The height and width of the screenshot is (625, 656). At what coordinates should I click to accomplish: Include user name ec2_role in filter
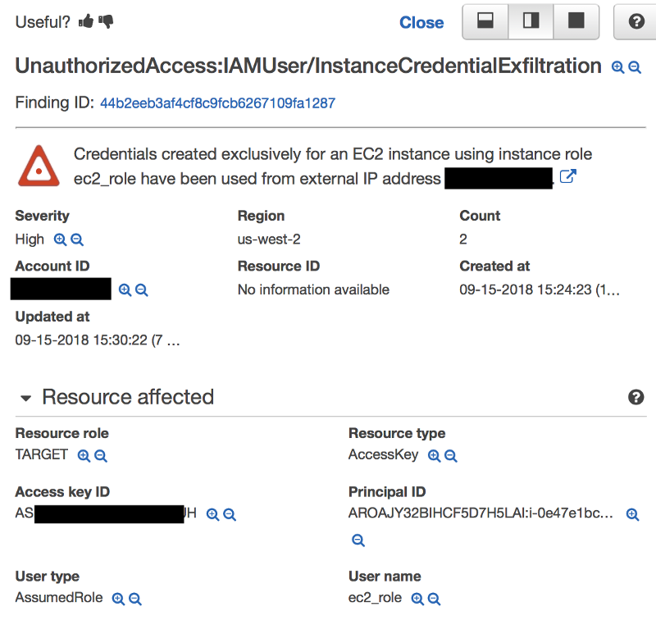[417, 599]
